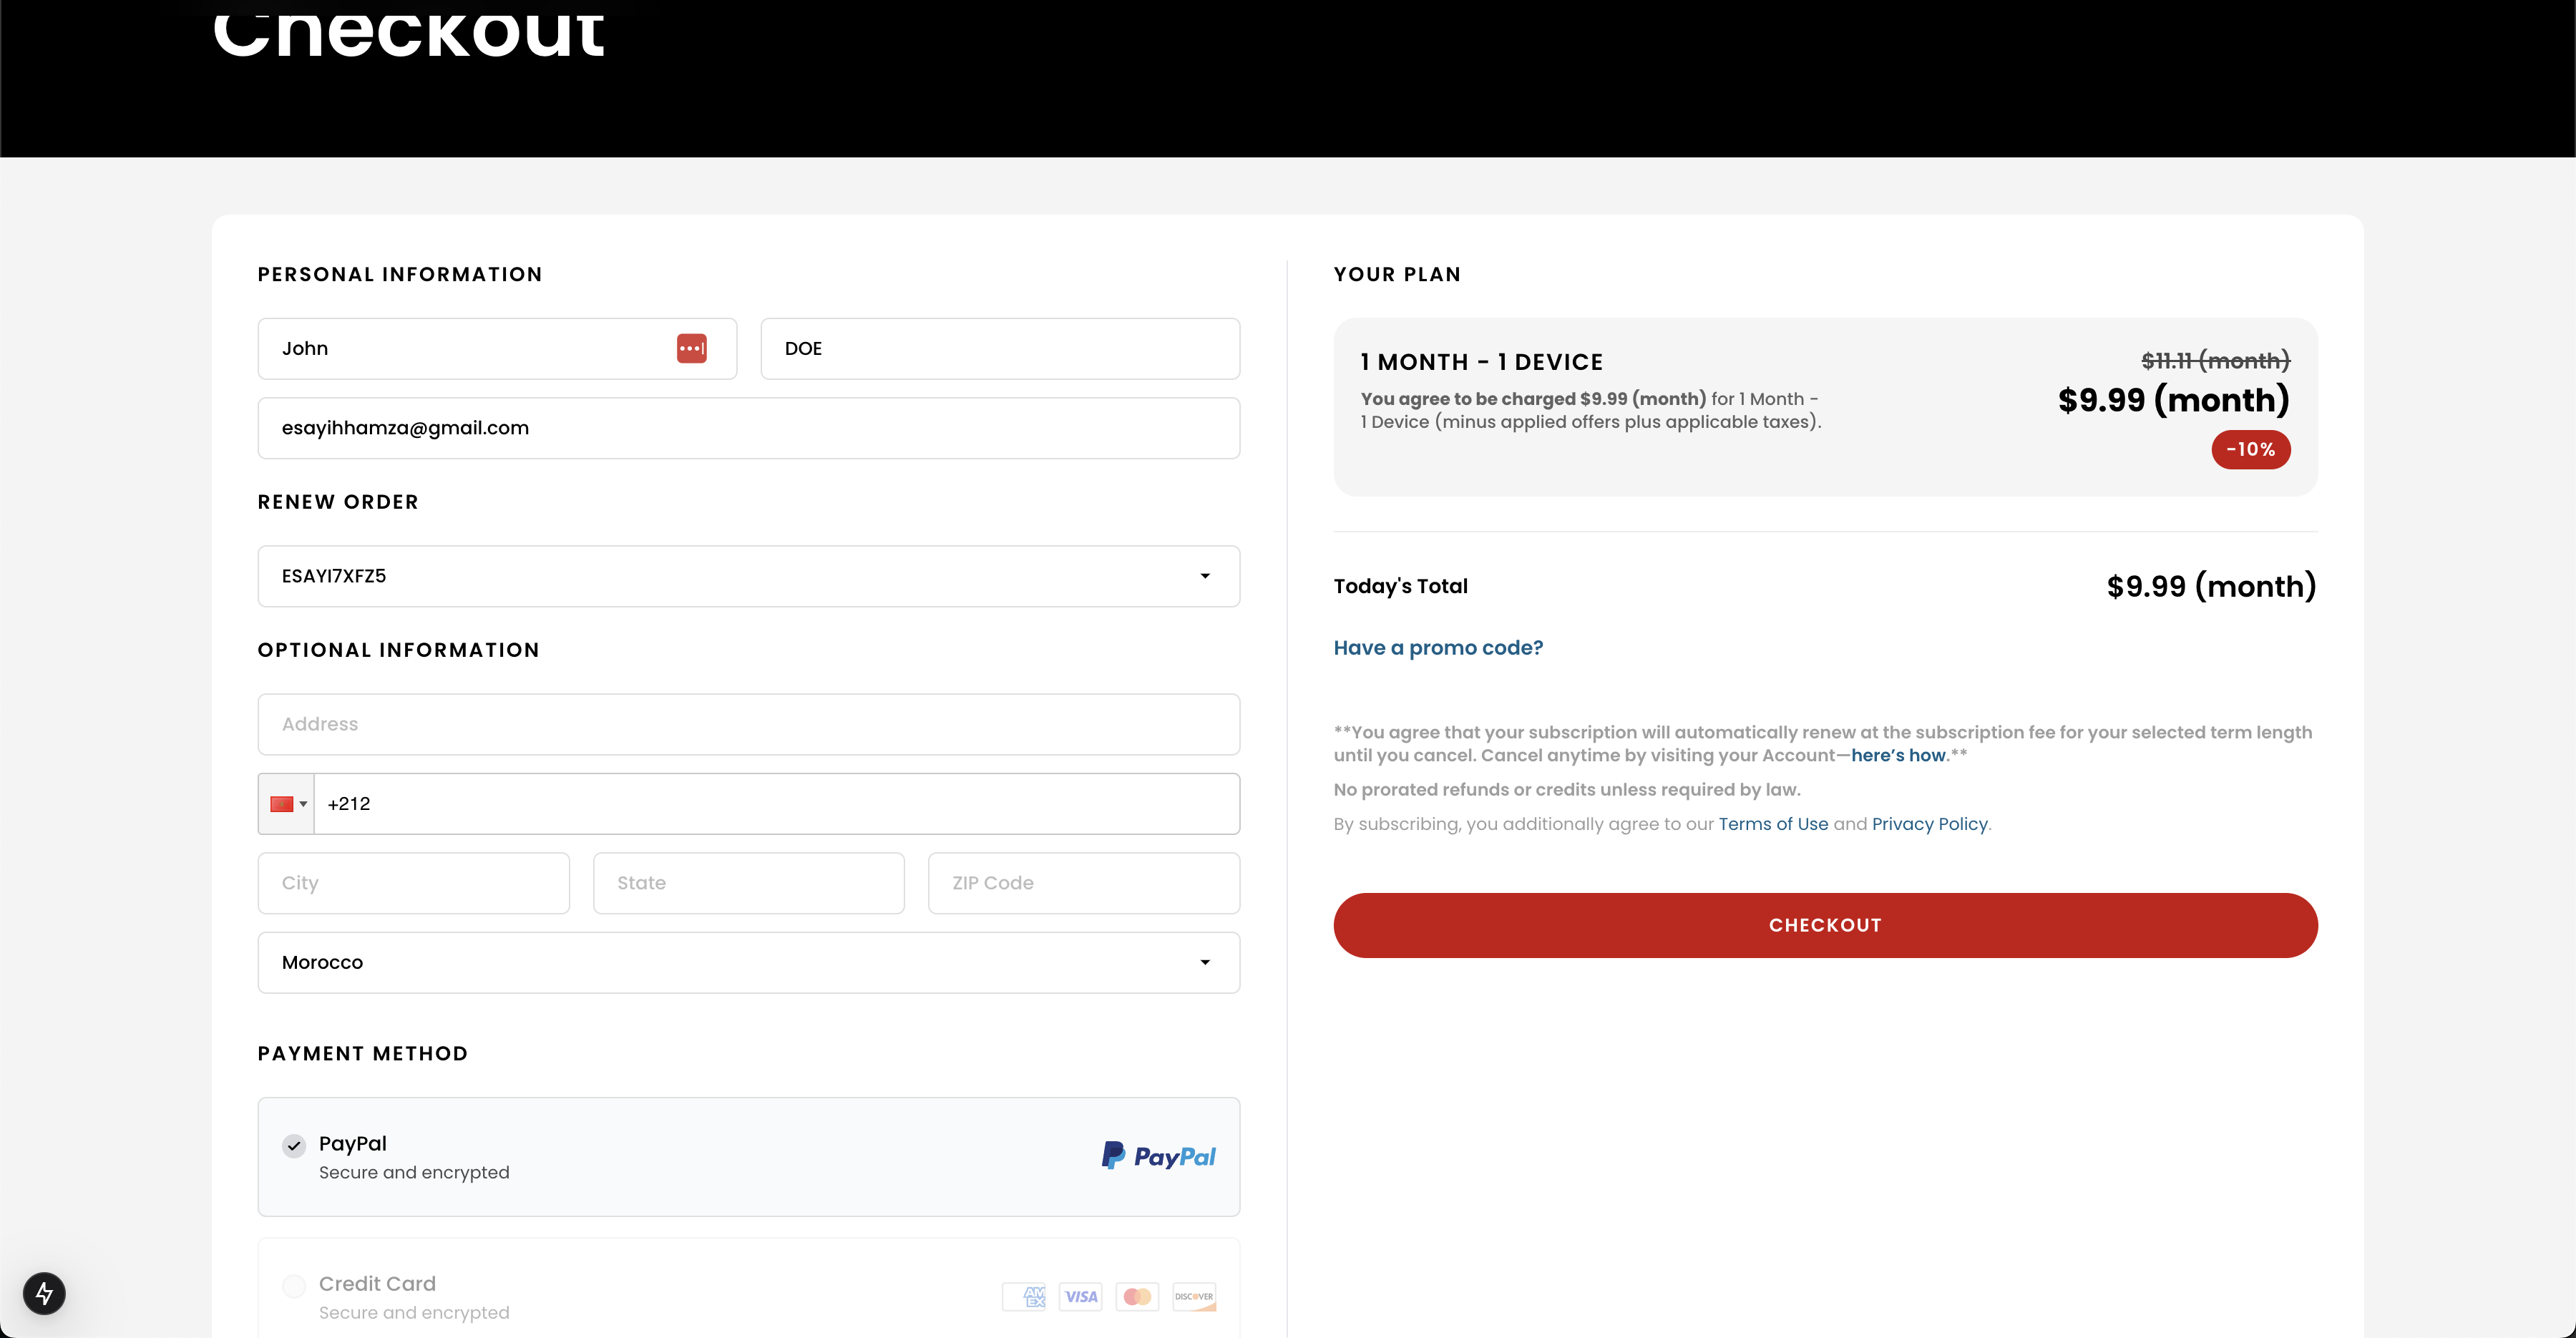The image size is (2576, 1338).
Task: Click the Discover card icon
Action: [1194, 1296]
